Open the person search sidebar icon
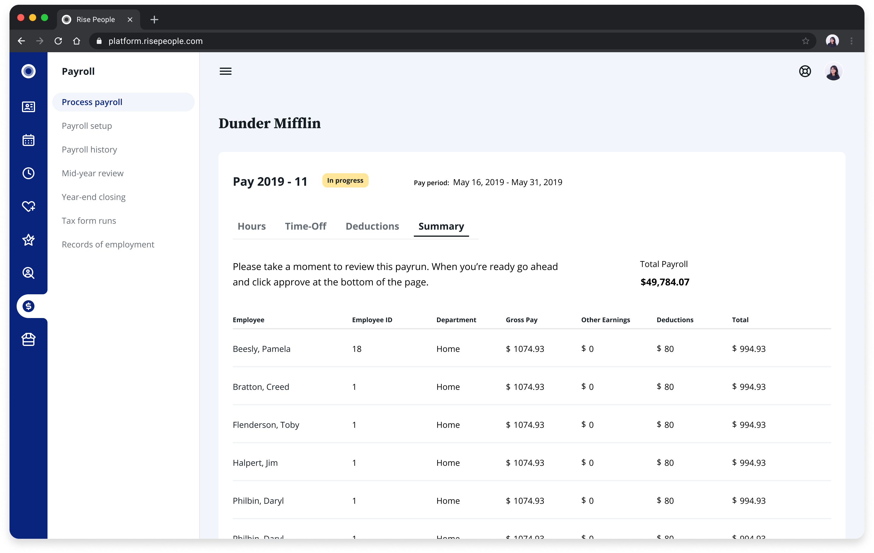Viewport: 874px width, 553px height. point(28,273)
